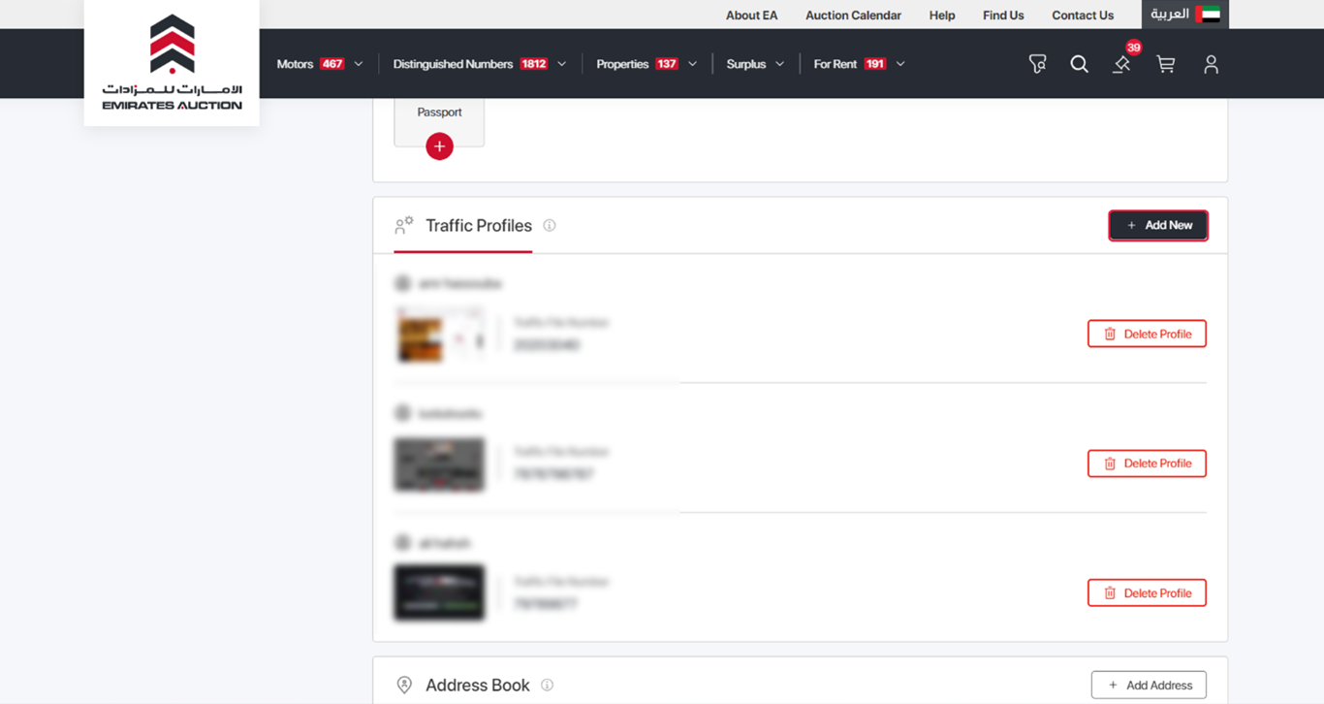
Task: Click the Traffic Profiles header person icon
Action: (403, 224)
